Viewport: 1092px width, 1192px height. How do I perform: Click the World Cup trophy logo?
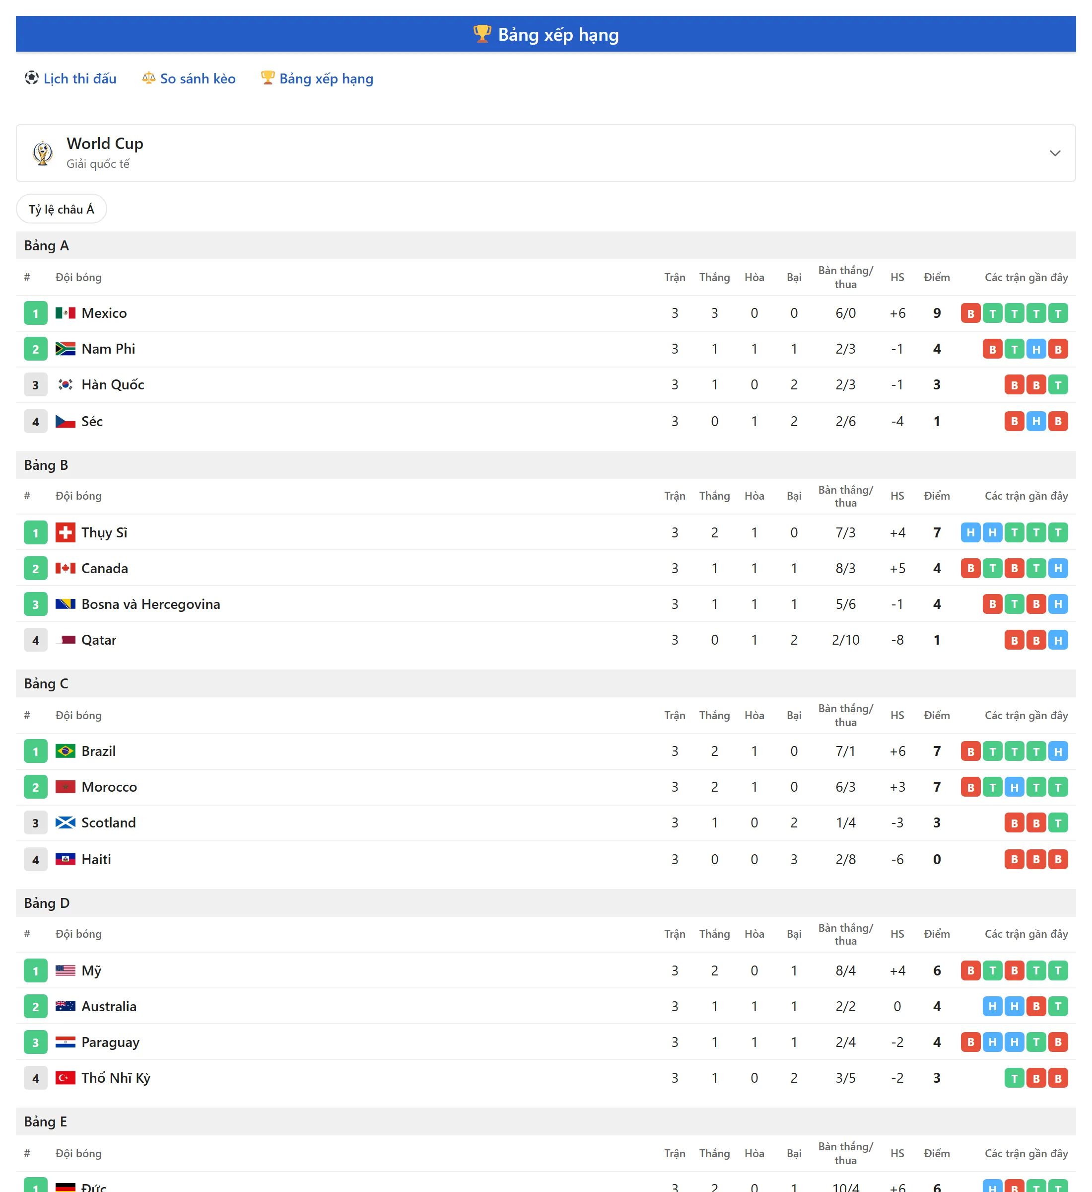pyautogui.click(x=43, y=153)
